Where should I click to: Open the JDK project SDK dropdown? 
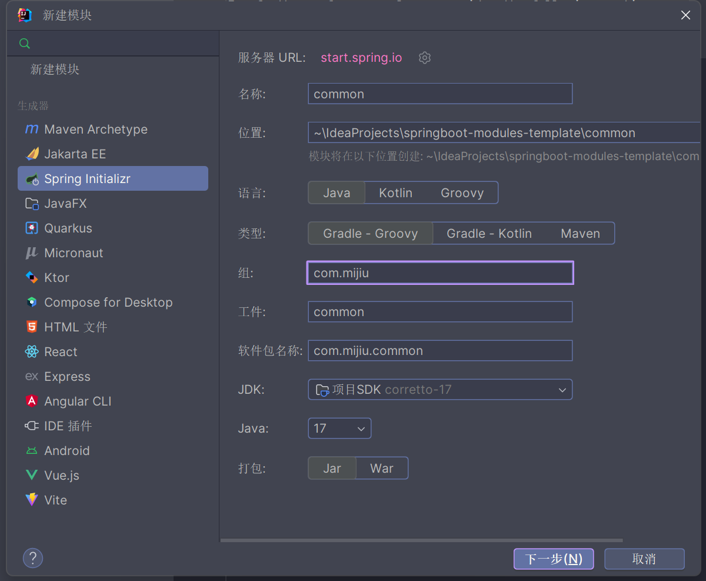click(440, 390)
